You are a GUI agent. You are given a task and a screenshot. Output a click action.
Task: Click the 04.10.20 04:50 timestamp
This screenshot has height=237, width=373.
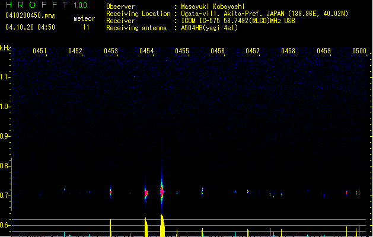point(30,27)
